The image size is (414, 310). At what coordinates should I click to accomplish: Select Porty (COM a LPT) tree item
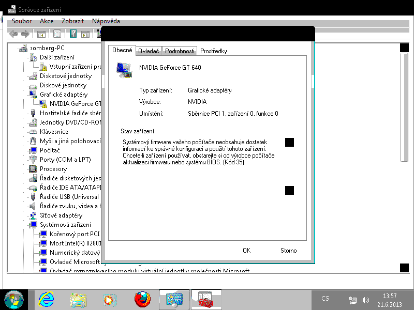pyautogui.click(x=65, y=160)
